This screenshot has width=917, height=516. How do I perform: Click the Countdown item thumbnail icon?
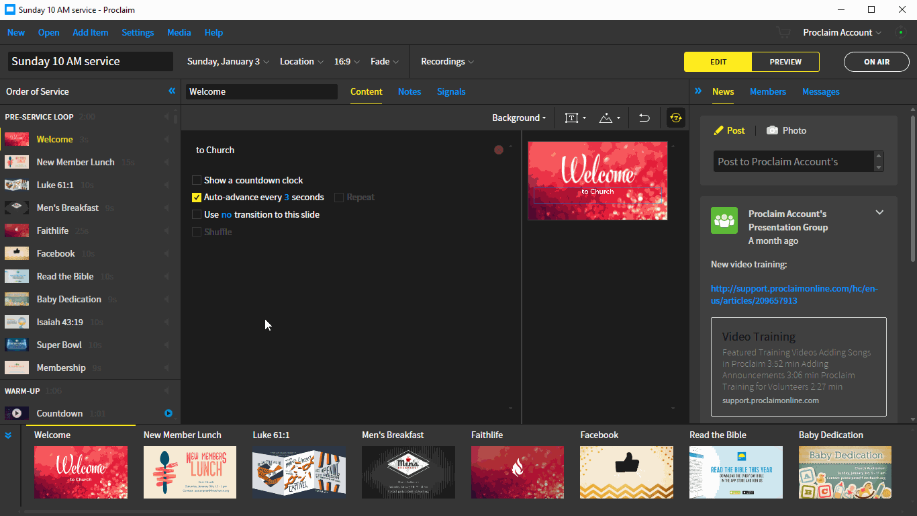(17, 413)
